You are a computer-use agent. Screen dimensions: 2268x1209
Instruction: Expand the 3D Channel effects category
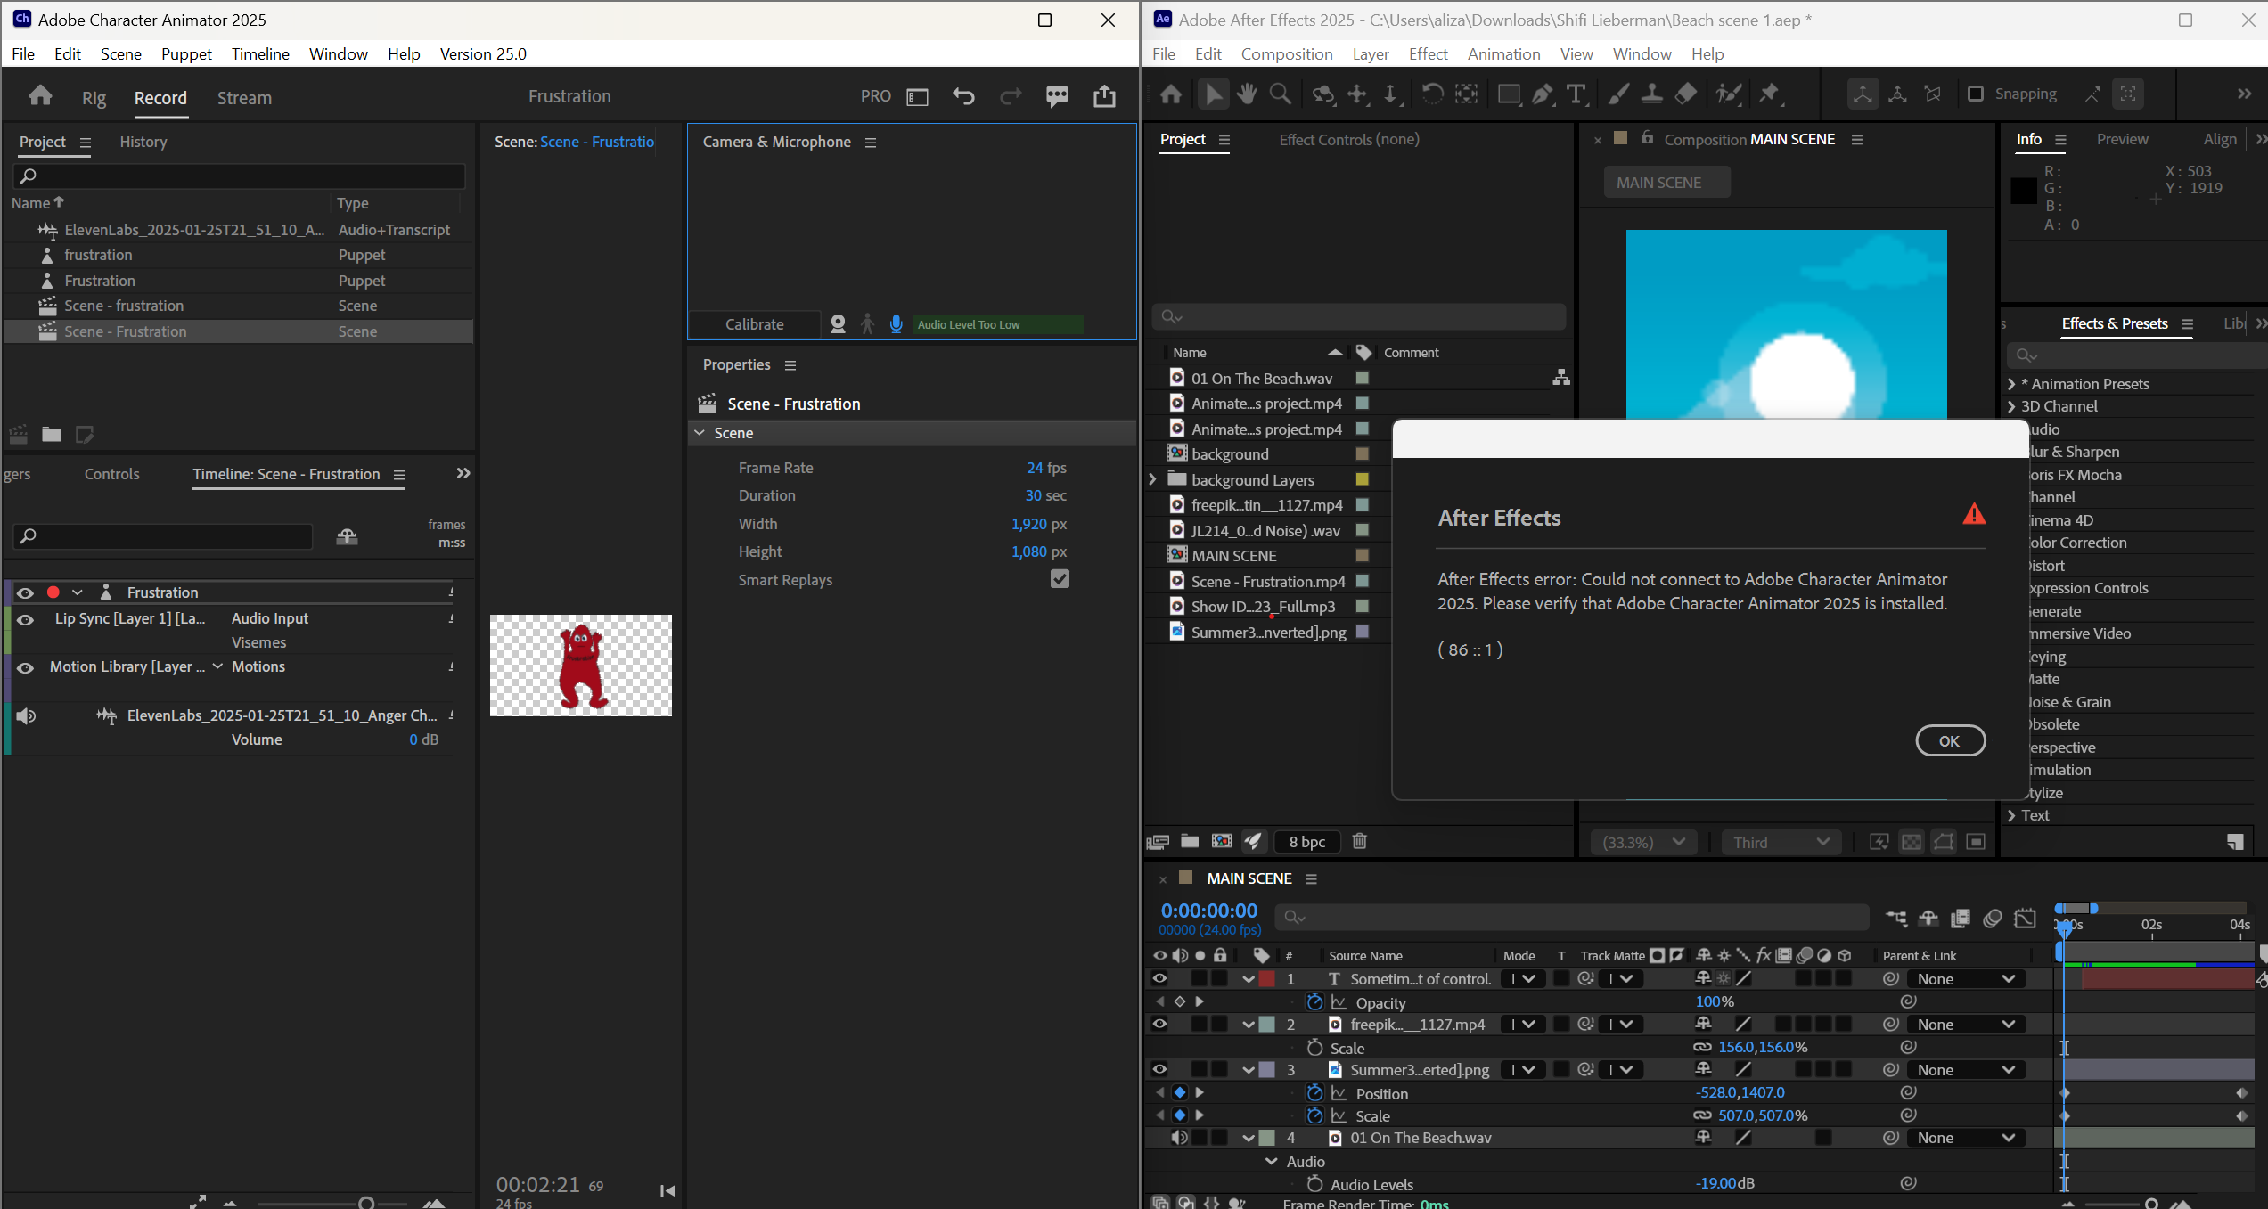(x=2011, y=406)
